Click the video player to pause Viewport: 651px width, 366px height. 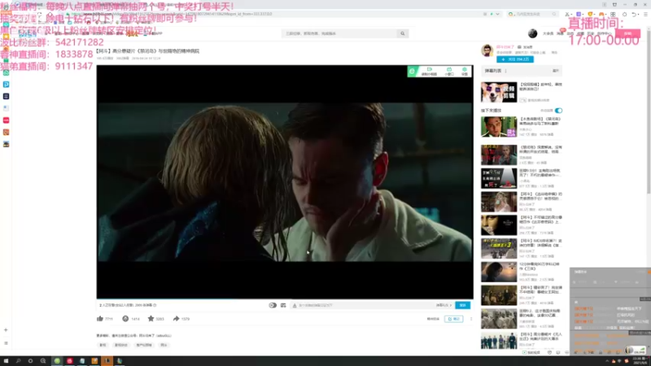(x=285, y=181)
